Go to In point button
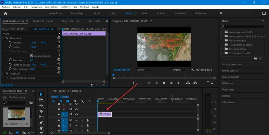The width and height of the screenshot is (269, 135). click(150, 83)
